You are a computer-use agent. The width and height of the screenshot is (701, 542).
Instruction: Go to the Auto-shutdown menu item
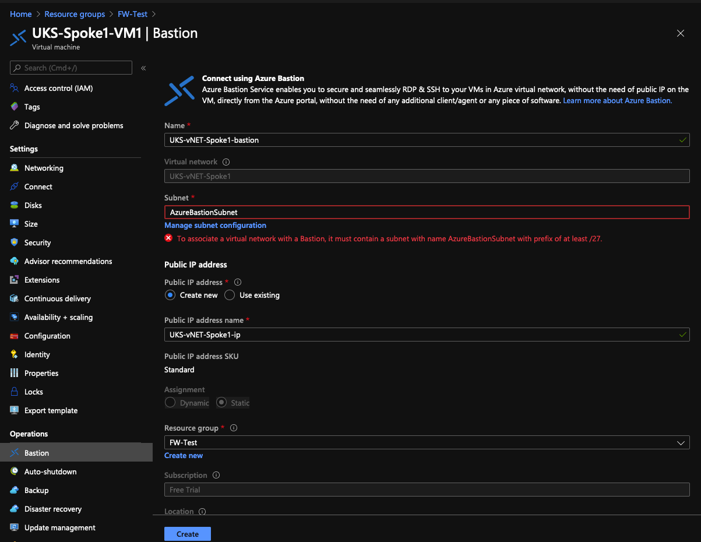[x=51, y=471]
